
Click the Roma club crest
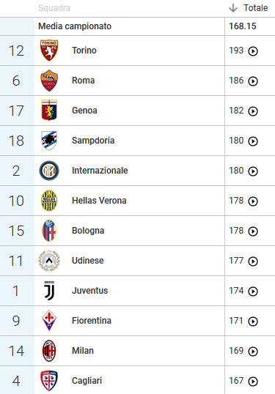(49, 81)
